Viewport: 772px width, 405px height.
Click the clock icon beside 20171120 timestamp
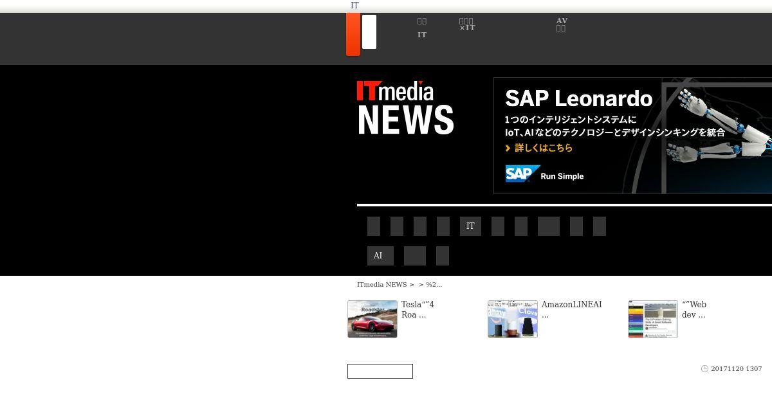pyautogui.click(x=704, y=369)
